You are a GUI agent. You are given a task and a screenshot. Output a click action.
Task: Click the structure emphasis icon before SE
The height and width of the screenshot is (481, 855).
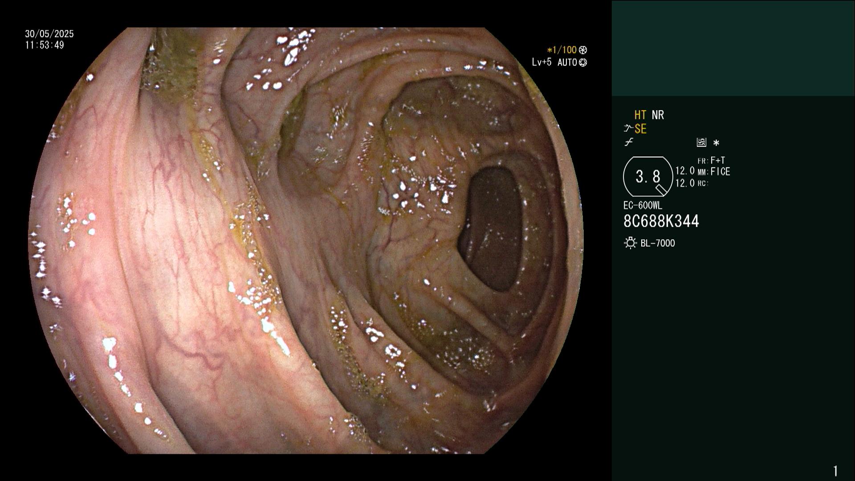click(x=628, y=129)
